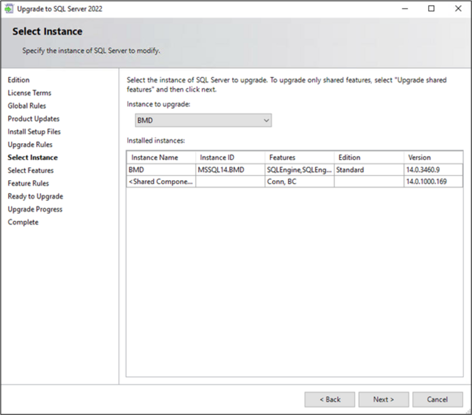Open the Instance to upgrade dropdown

tap(203, 120)
